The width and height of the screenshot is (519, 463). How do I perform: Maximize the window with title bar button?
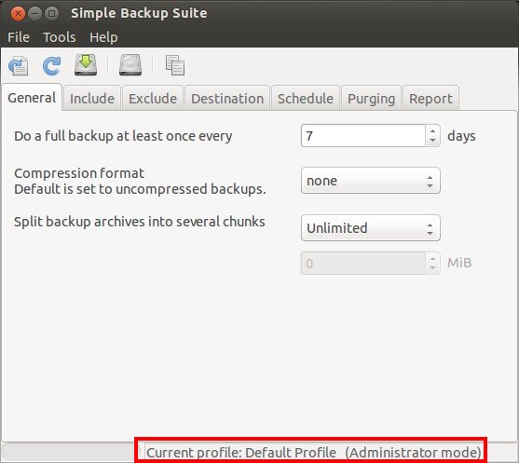click(x=51, y=14)
